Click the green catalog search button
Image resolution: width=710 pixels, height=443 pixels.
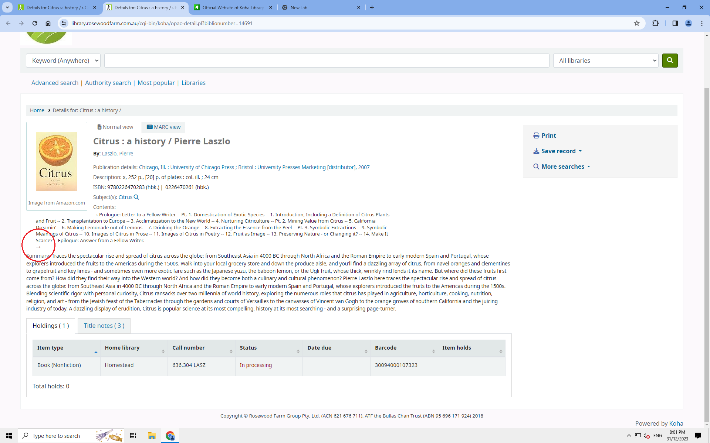pos(670,61)
